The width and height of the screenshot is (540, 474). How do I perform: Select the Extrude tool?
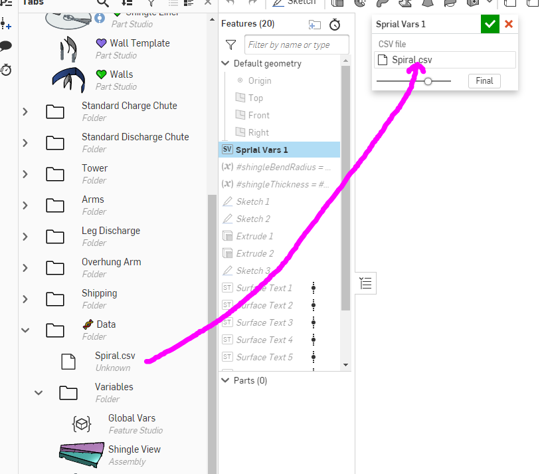click(337, 3)
